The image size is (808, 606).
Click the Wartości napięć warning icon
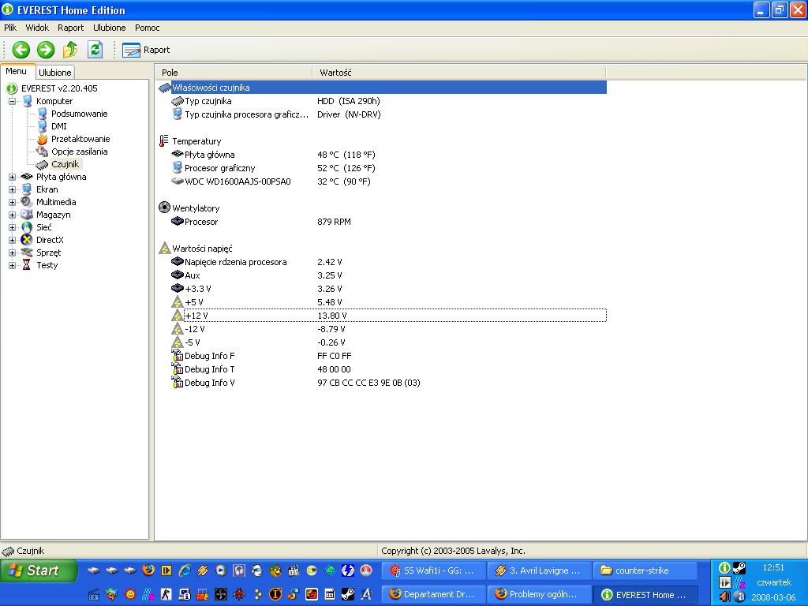(x=164, y=248)
